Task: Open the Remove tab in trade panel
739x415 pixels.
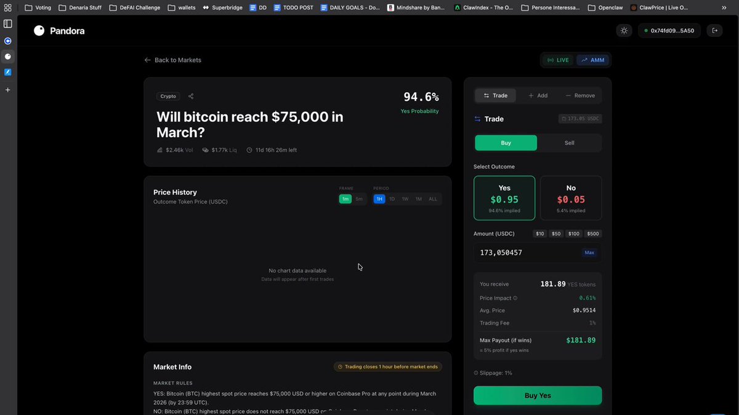Action: point(580,95)
